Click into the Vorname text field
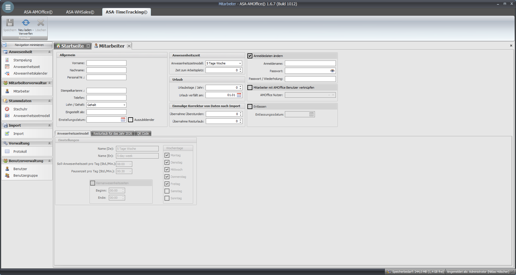516x275 pixels. (x=106, y=63)
